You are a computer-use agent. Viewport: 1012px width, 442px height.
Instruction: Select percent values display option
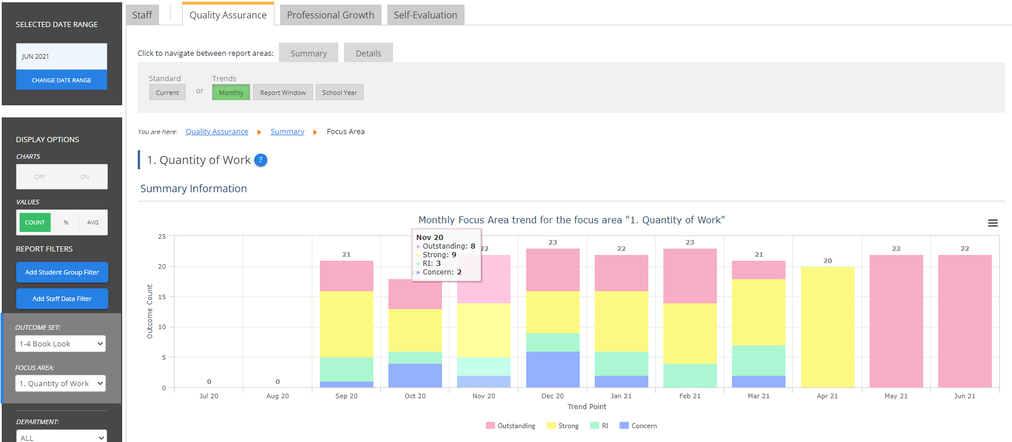[66, 223]
